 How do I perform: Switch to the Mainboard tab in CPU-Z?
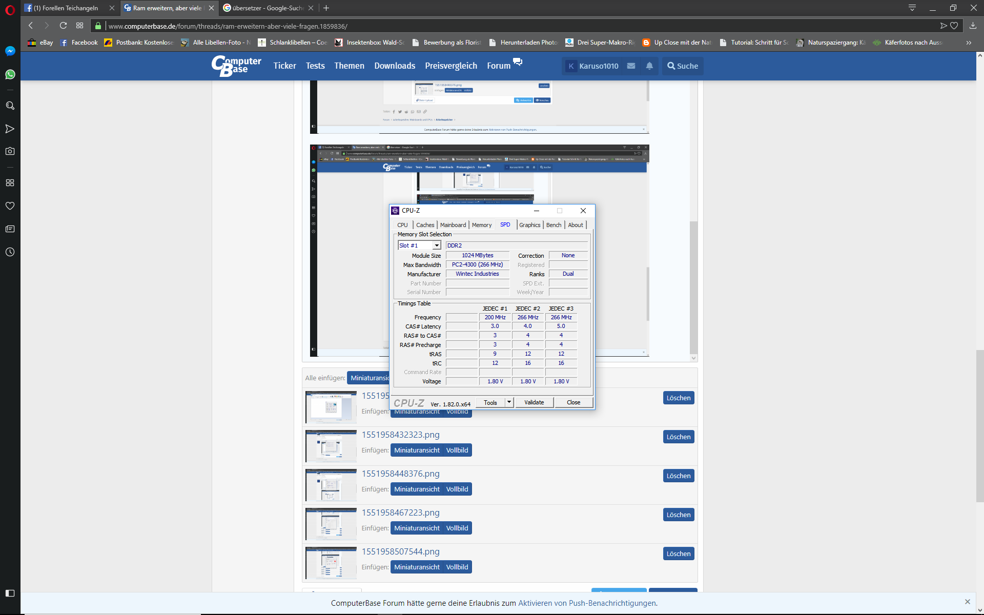[453, 225]
